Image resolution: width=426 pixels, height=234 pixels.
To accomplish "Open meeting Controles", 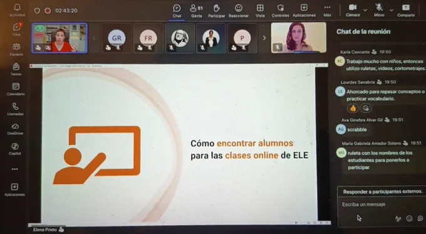I will point(281,11).
